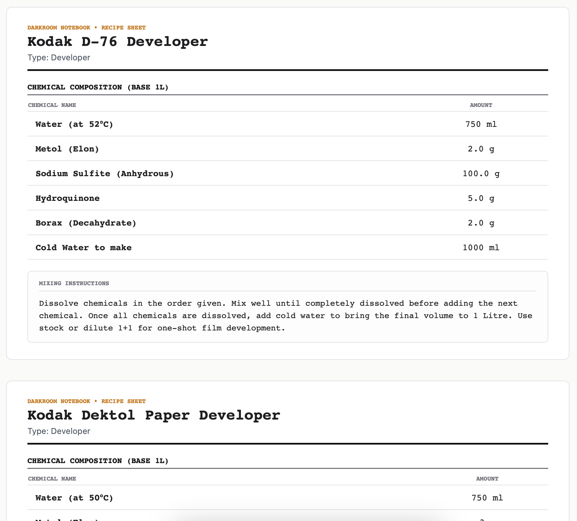
Task: Click the Borax (Decahydrate) chemical name
Action: (x=86, y=223)
